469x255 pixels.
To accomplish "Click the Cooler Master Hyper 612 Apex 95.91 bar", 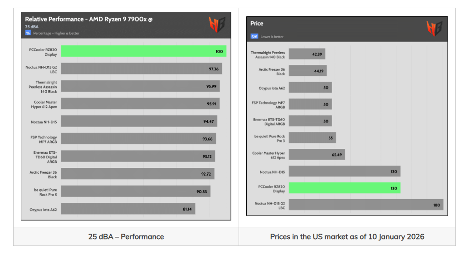I will pyautogui.click(x=140, y=103).
